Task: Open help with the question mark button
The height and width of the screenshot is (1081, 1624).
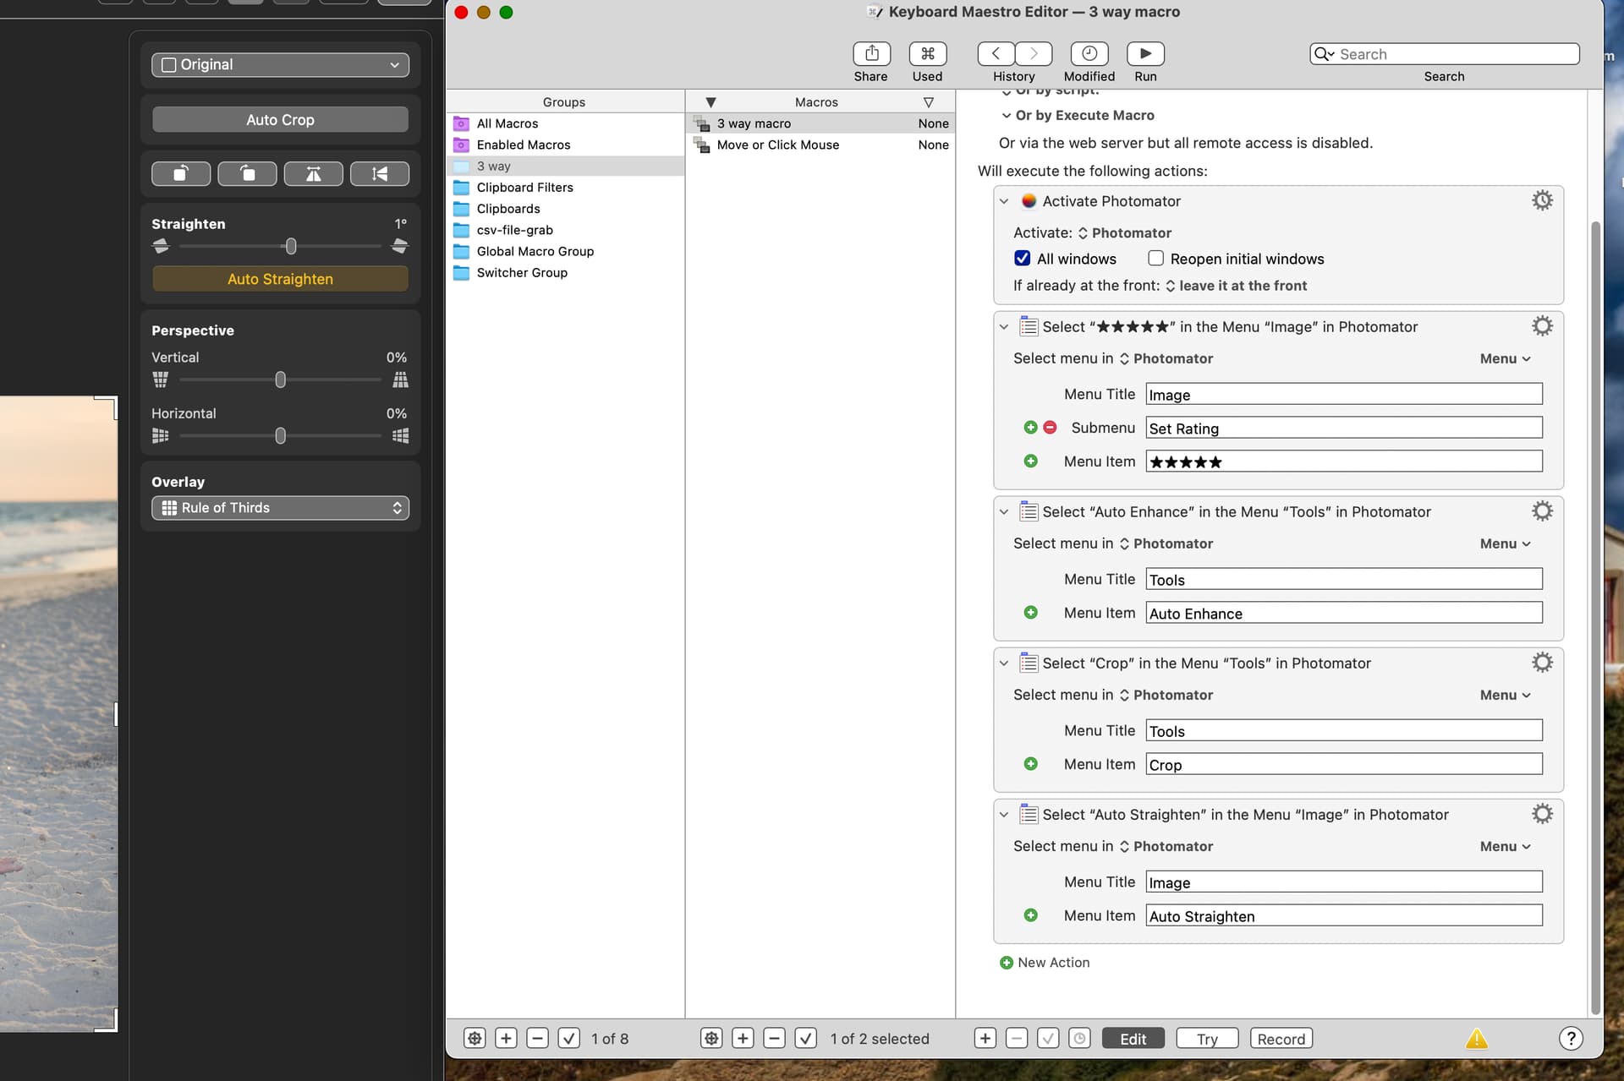Action: 1571,1039
